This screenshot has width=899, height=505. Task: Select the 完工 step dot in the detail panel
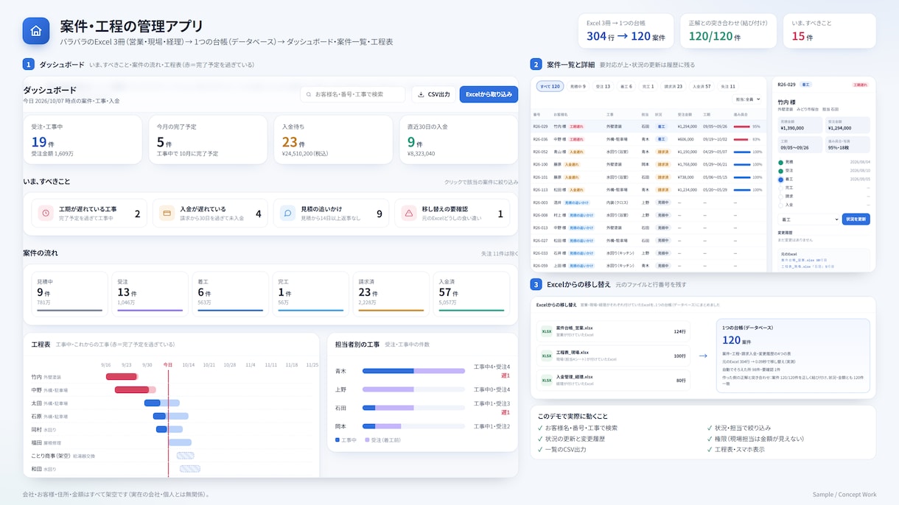click(x=780, y=188)
